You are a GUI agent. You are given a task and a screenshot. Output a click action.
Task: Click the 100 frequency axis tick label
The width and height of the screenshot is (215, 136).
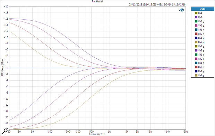[50, 132]
